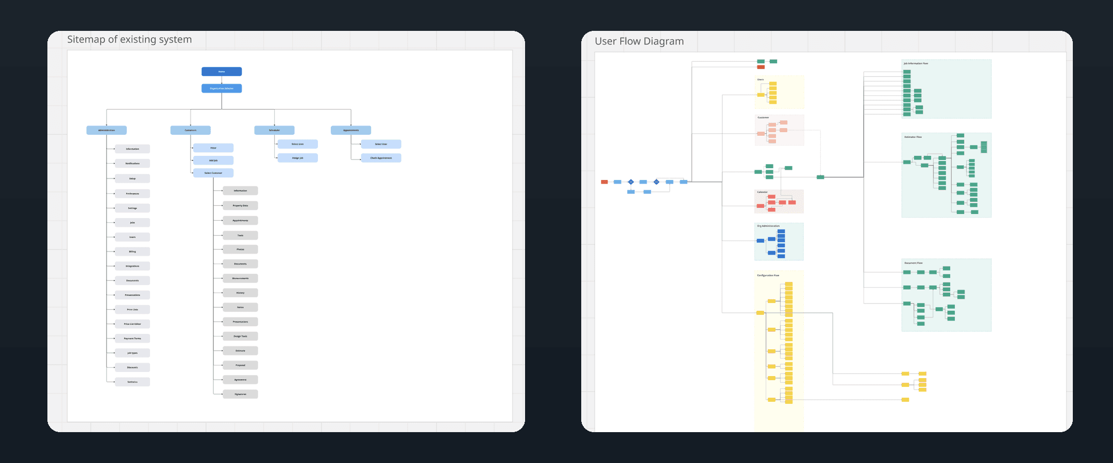
Task: Click the Design Tools node
Action: (240, 336)
